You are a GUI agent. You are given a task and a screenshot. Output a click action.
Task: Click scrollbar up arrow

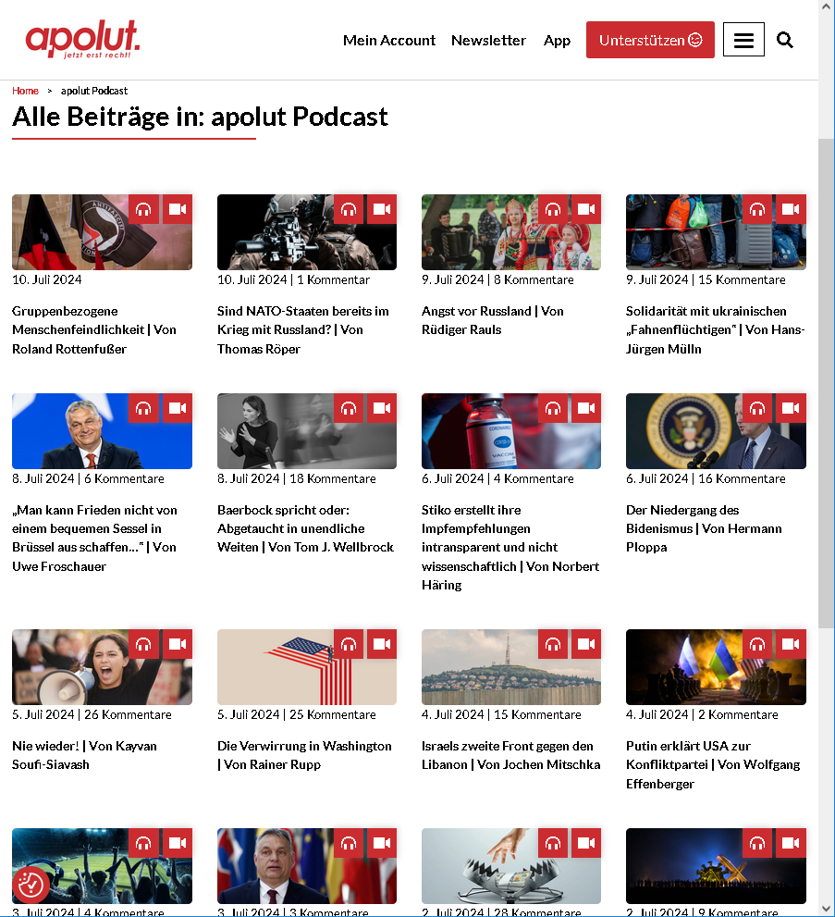pos(827,6)
